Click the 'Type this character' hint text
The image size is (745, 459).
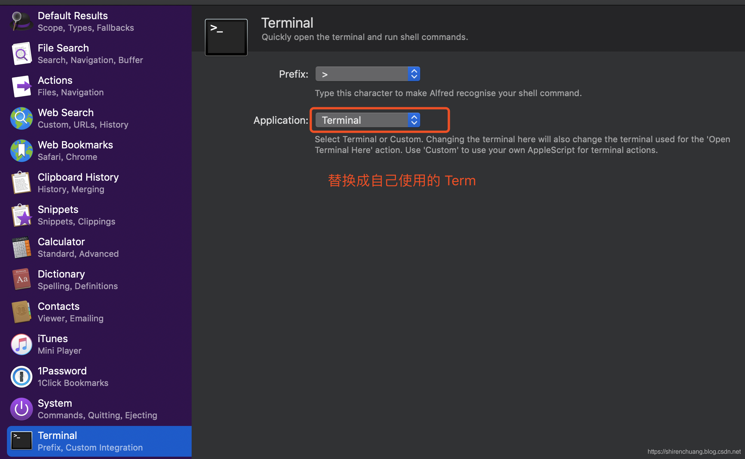coord(448,93)
